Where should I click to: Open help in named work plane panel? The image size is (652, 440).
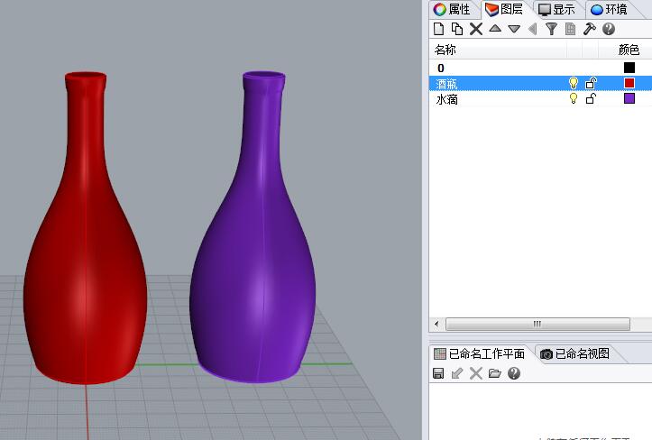click(514, 373)
